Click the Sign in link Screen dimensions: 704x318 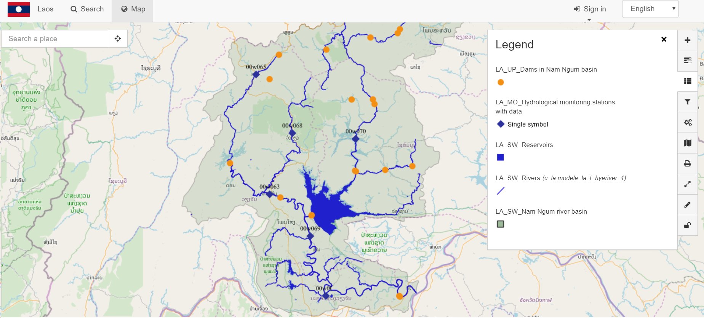tap(590, 9)
